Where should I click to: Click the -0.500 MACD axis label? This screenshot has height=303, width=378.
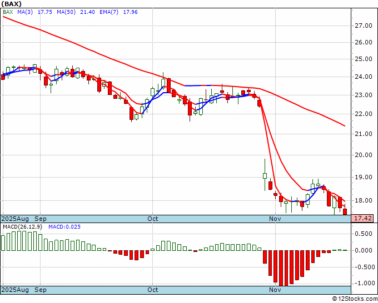pos(364,267)
